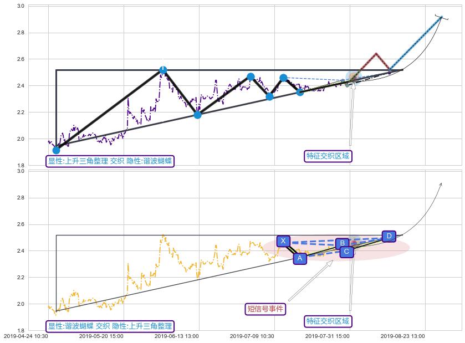Image resolution: width=465 pixels, height=343 pixels.
Task: Select the '短信号事件' annotation box
Action: [x=265, y=309]
